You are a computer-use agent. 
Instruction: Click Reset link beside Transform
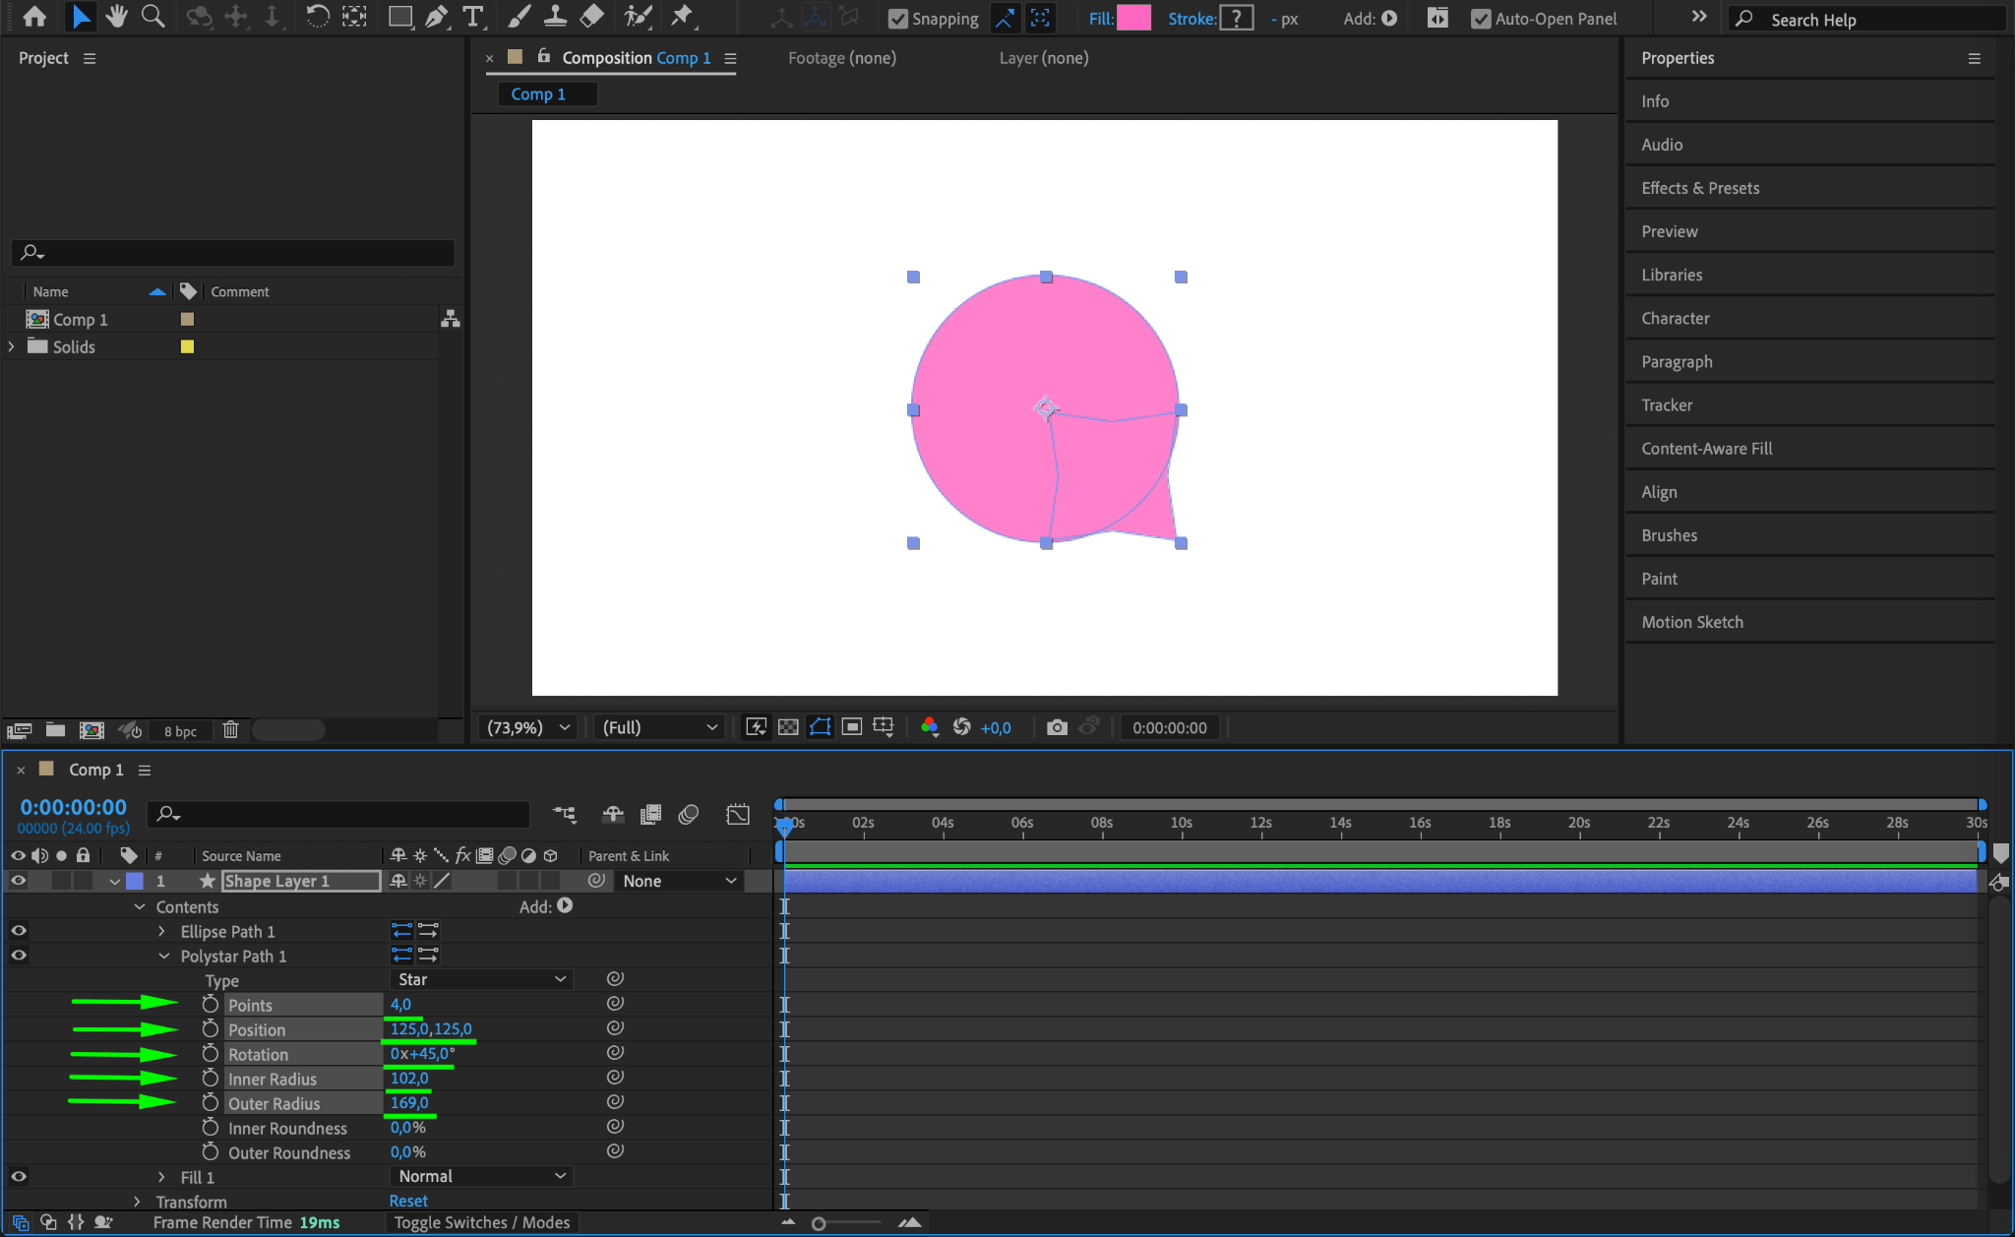pyautogui.click(x=408, y=1201)
